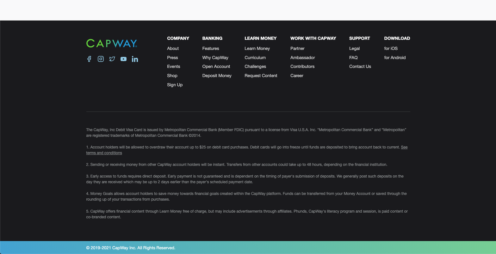This screenshot has height=254, width=496.
Task: Go to Learn Money link below heading
Action: pos(257,48)
